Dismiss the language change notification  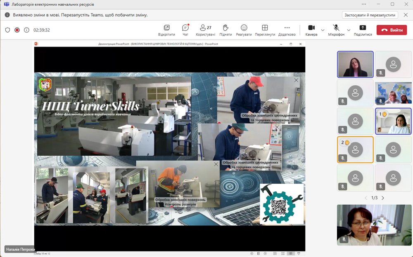(x=405, y=15)
